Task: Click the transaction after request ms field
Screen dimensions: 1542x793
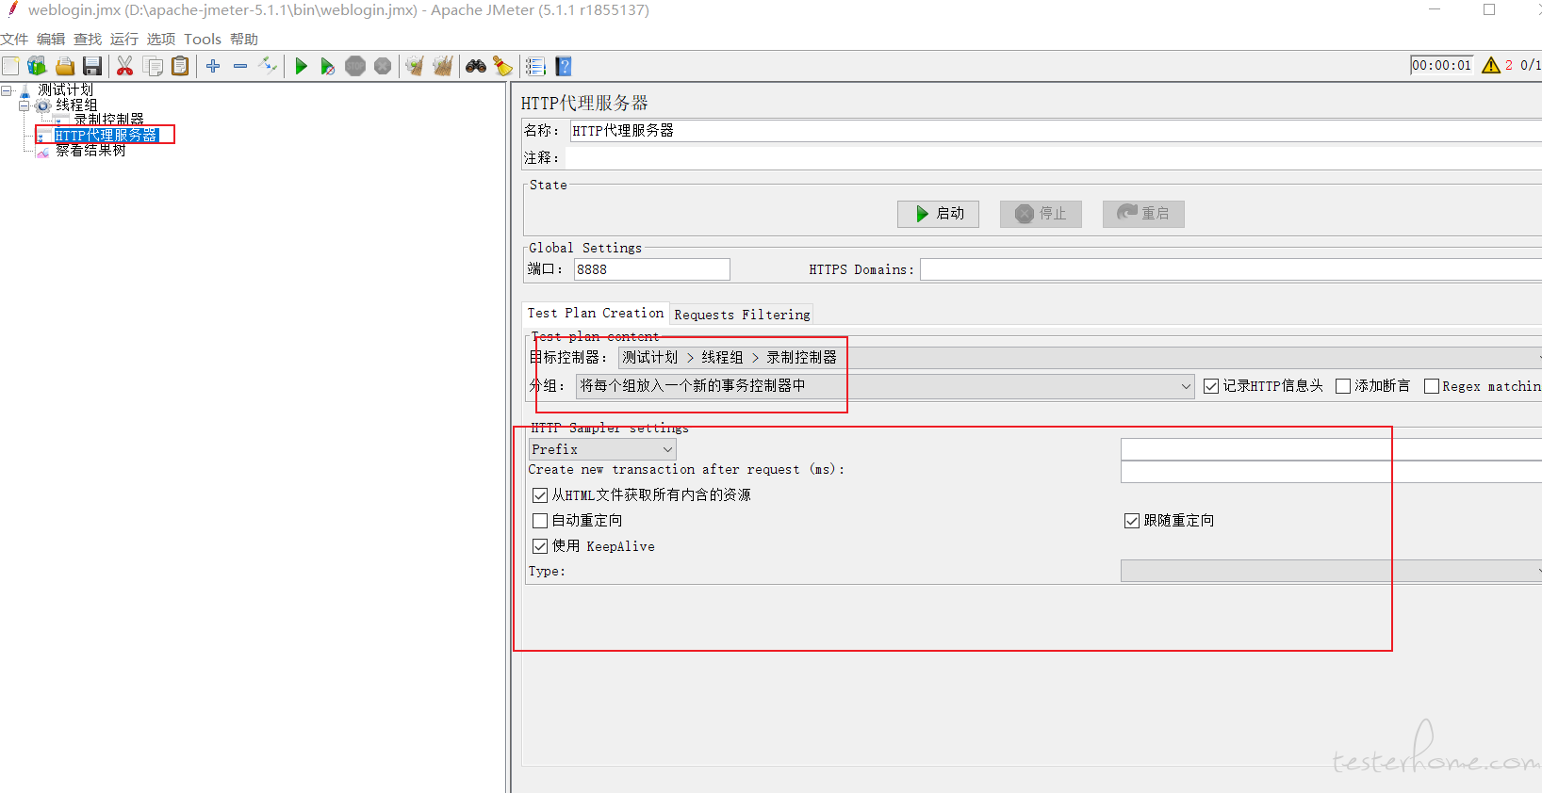Action: (x=1331, y=471)
